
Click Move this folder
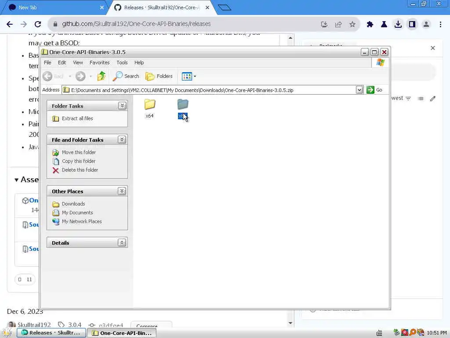pos(79,152)
